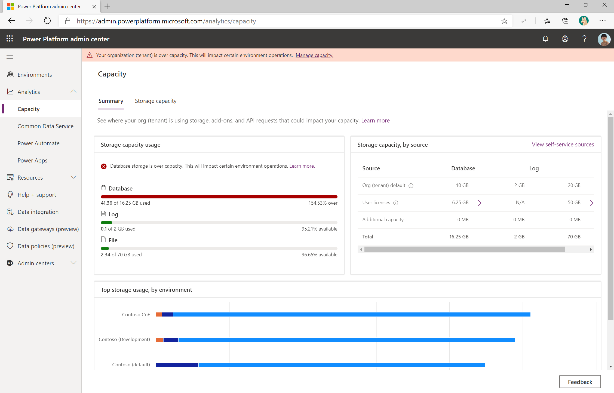This screenshot has height=393, width=614.
Task: Select the Summary tab
Action: click(111, 101)
